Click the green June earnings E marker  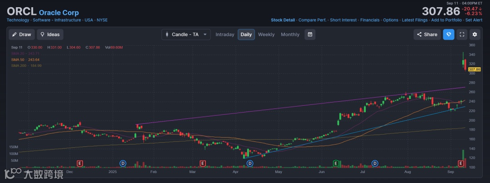[336, 163]
